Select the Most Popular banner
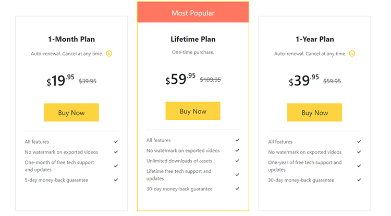 193,12
